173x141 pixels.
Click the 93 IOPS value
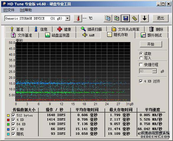pyautogui.click(x=58, y=134)
